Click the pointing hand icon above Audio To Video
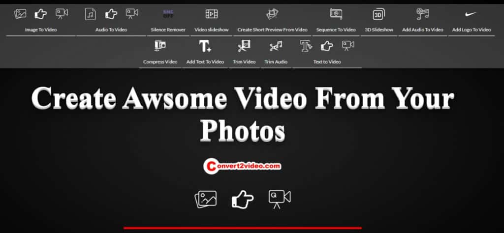The image size is (504, 233). [111, 14]
